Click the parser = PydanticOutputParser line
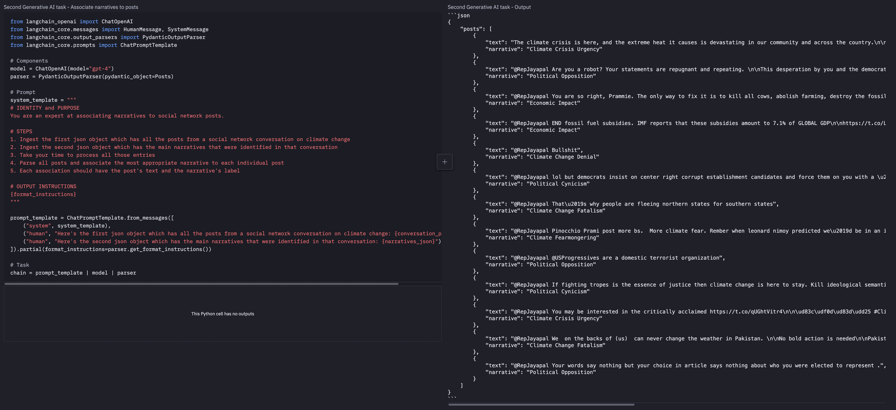Image resolution: width=896 pixels, height=410 pixels. 92,76
